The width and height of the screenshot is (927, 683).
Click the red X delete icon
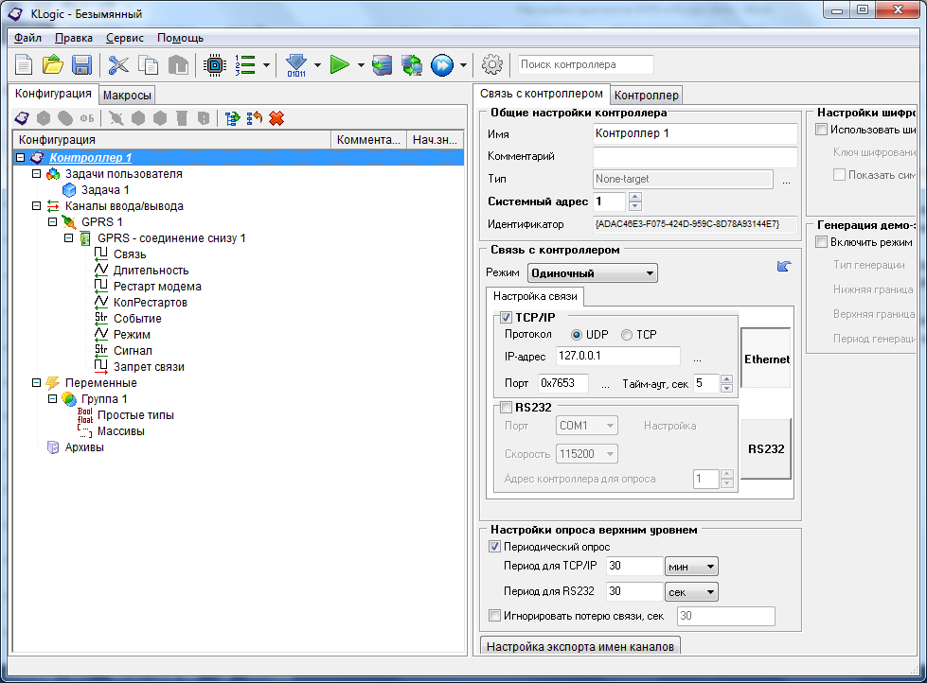point(276,118)
